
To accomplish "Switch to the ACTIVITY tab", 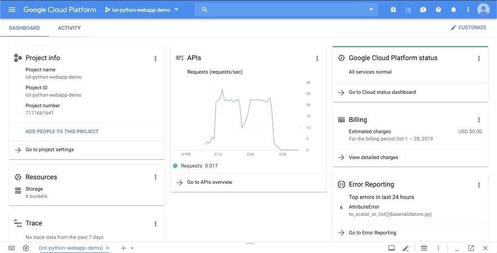I will 69,28.
